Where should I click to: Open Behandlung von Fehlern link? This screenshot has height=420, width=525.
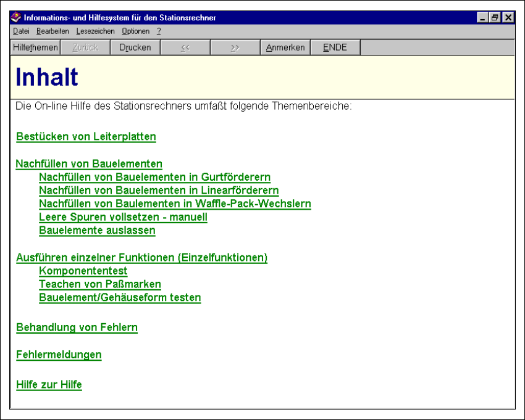click(77, 327)
